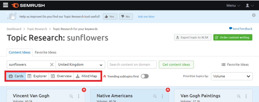Open more options on Van Gogh Paintings card

[246, 96]
